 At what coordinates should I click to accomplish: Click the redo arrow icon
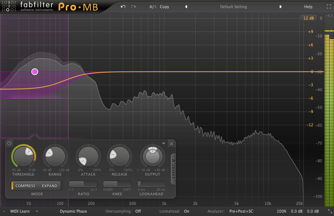tap(134, 7)
